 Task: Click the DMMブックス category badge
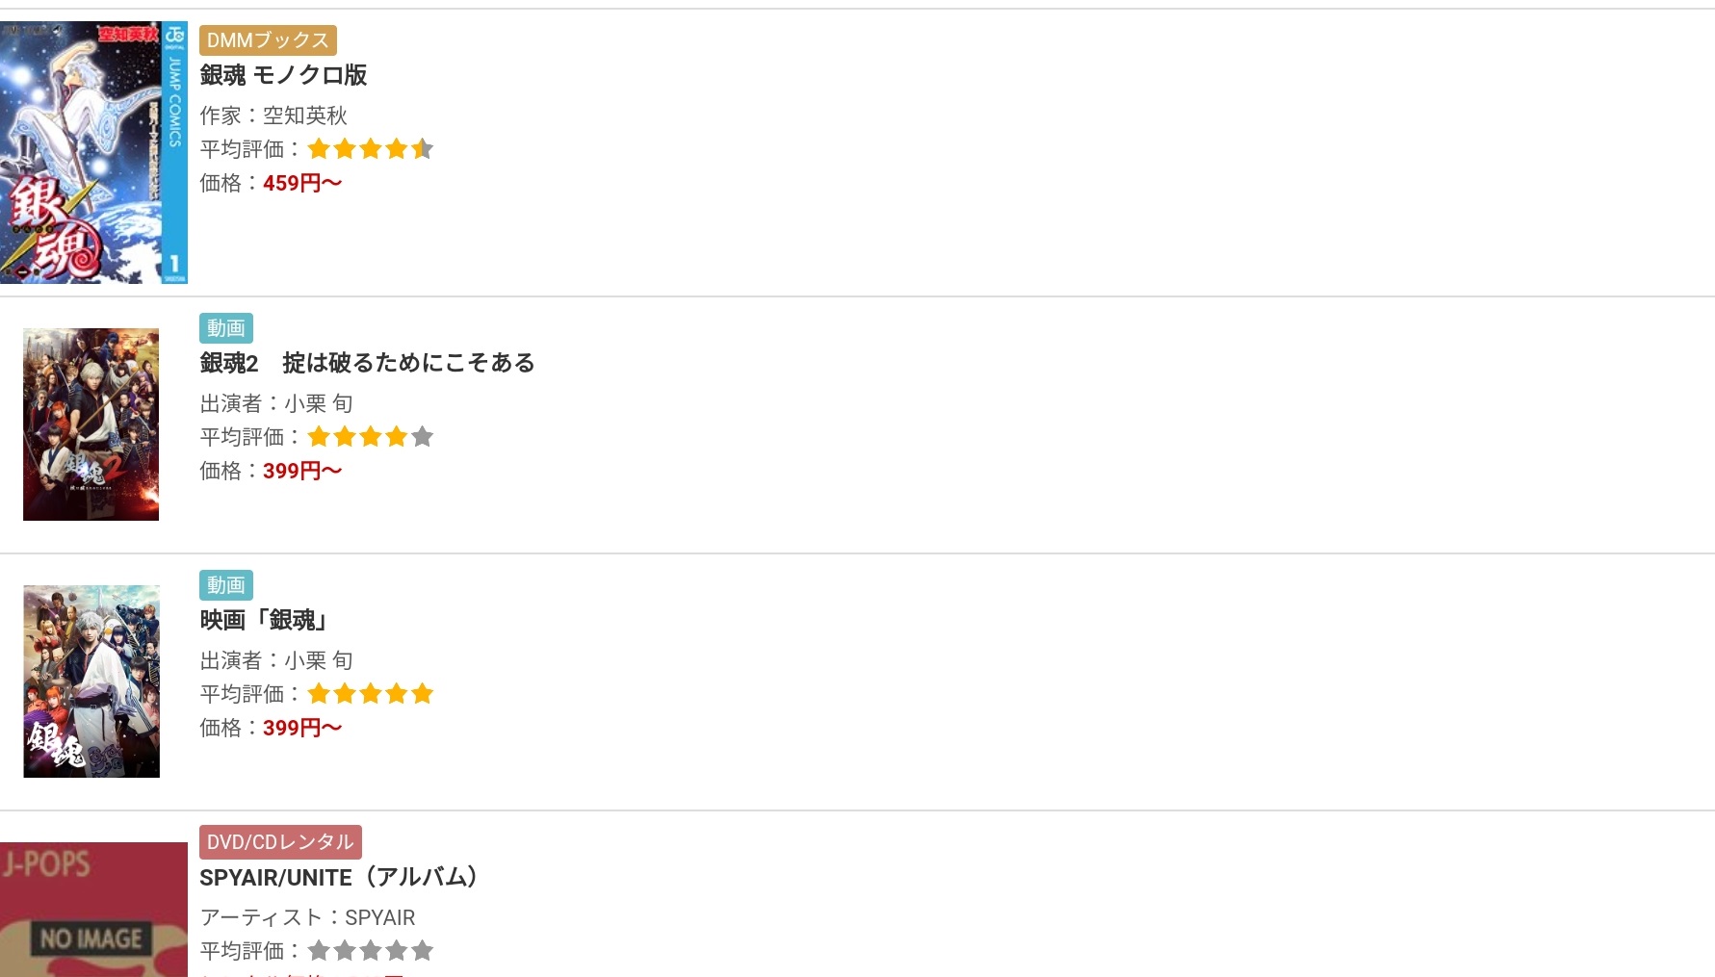click(268, 40)
